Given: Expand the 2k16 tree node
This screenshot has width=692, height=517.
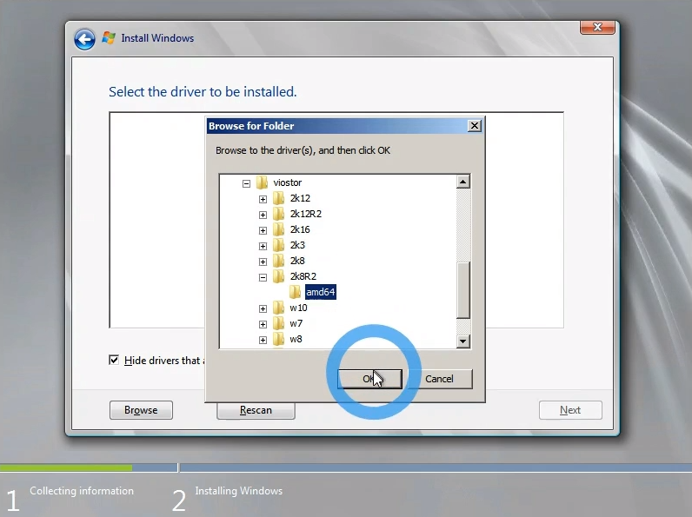Looking at the screenshot, I should pyautogui.click(x=263, y=231).
